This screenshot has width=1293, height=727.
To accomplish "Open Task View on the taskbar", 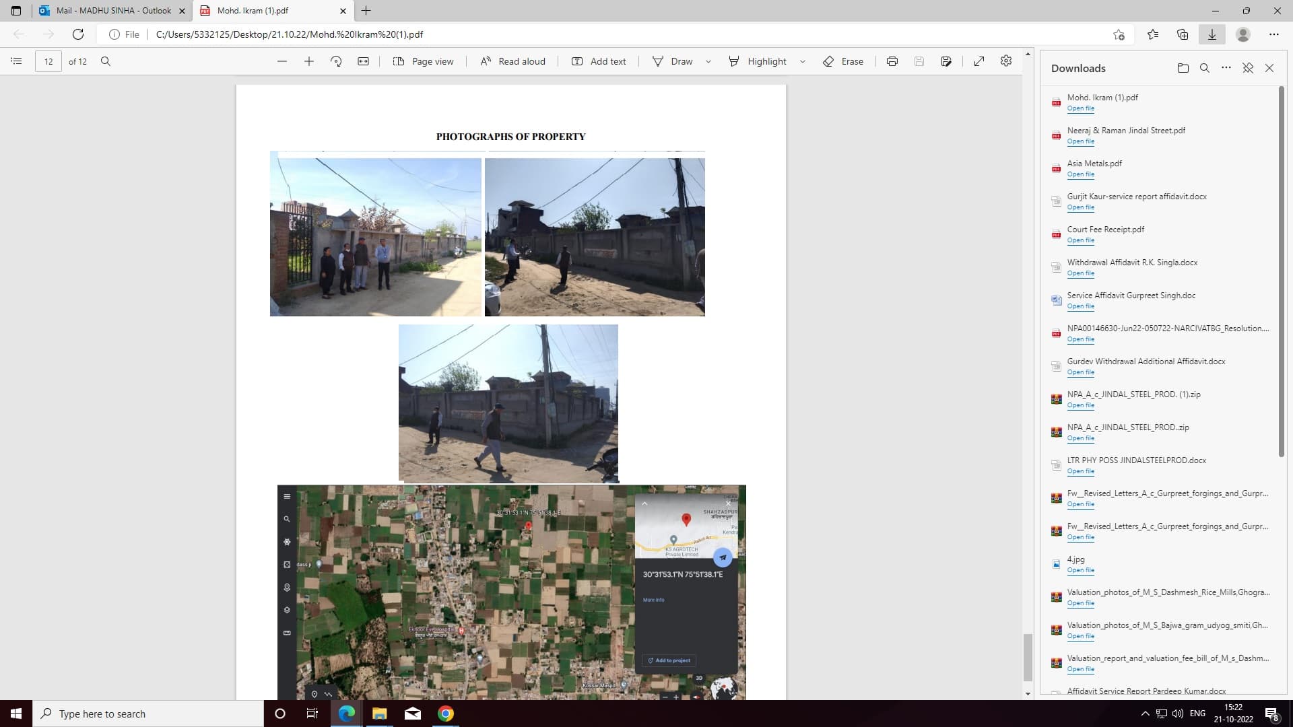I will click(x=312, y=714).
